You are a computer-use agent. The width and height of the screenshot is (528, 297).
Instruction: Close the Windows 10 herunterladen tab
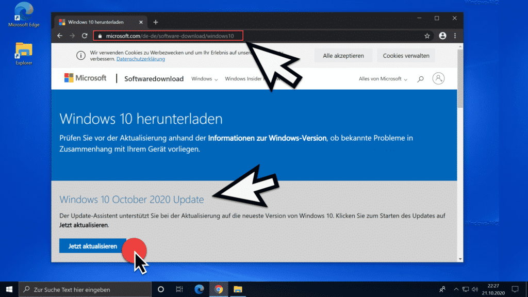click(141, 22)
